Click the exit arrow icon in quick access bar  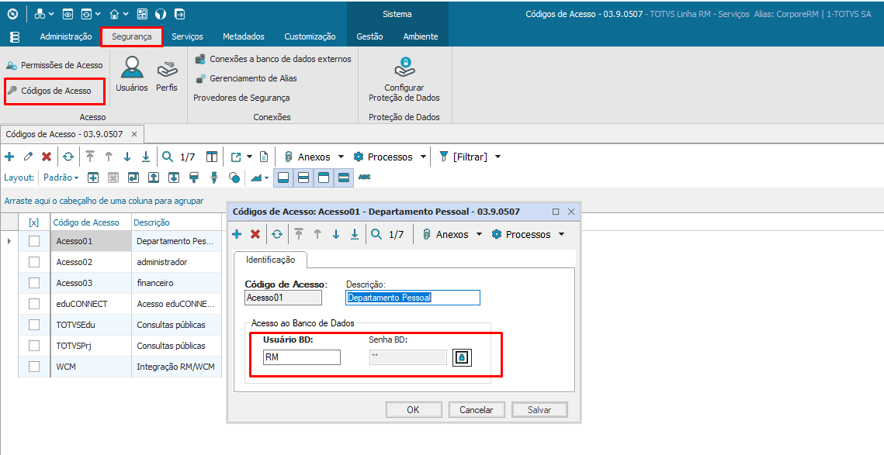click(x=179, y=14)
